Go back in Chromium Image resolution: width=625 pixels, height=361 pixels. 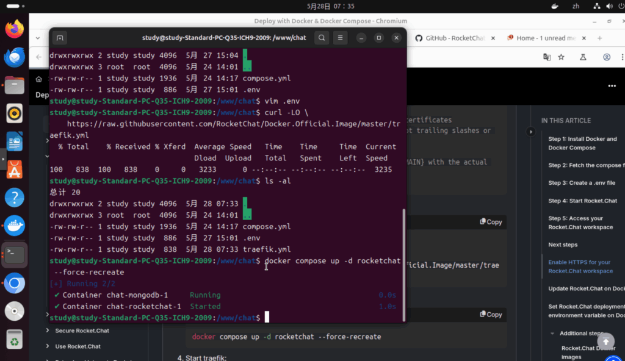click(x=38, y=57)
